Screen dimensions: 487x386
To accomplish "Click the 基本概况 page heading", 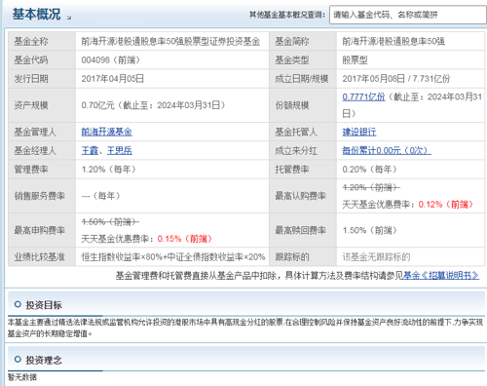I will point(36,15).
